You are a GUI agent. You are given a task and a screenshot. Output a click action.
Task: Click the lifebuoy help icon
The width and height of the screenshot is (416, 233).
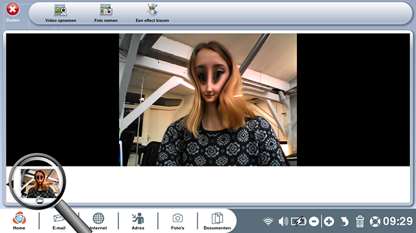click(x=375, y=222)
